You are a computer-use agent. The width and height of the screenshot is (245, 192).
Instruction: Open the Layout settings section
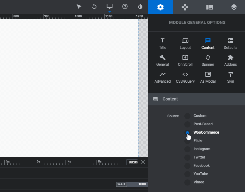pyautogui.click(x=185, y=44)
